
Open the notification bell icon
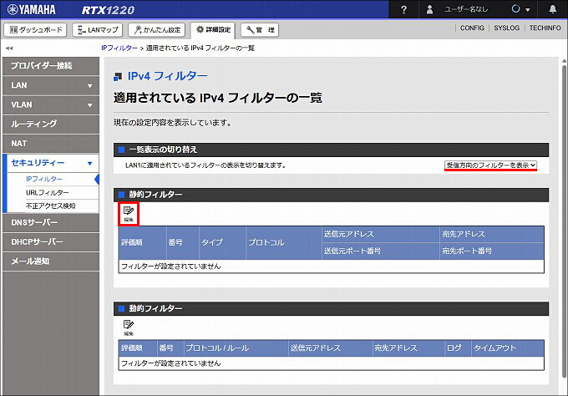pos(552,9)
